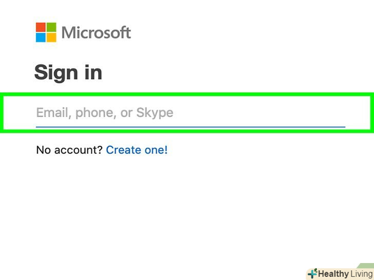Click the green highlight border around the field
The image size is (374, 280).
tap(187, 95)
